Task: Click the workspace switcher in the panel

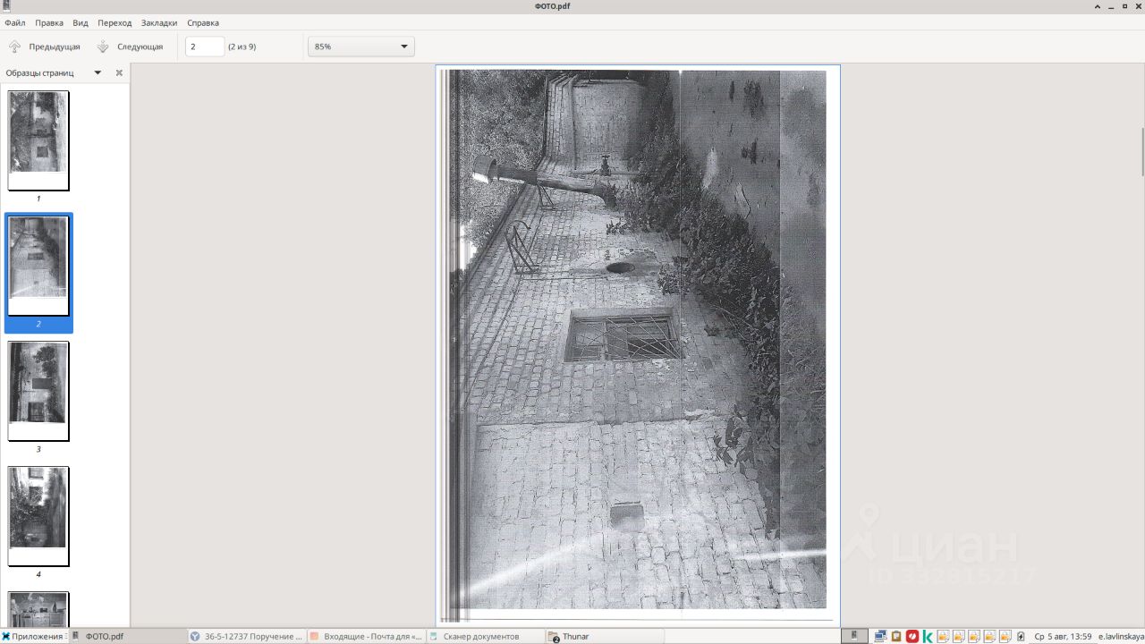Action: pos(855,636)
